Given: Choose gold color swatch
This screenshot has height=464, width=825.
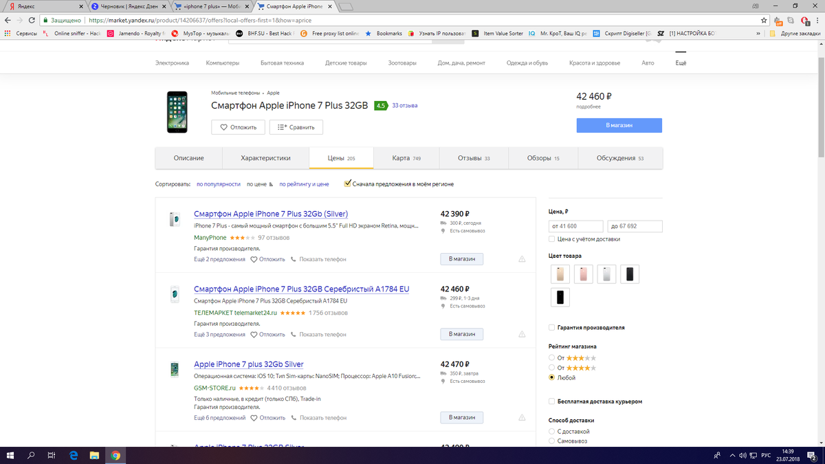Looking at the screenshot, I should tap(560, 274).
